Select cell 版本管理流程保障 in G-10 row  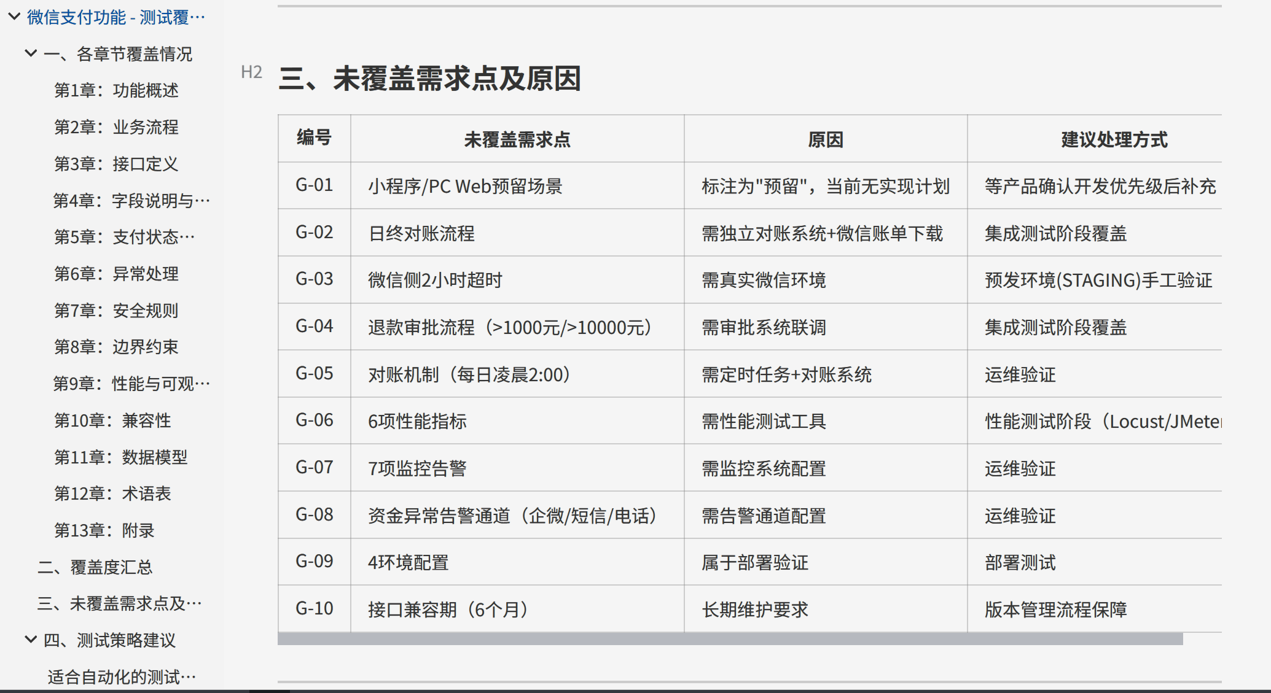pyautogui.click(x=1055, y=610)
